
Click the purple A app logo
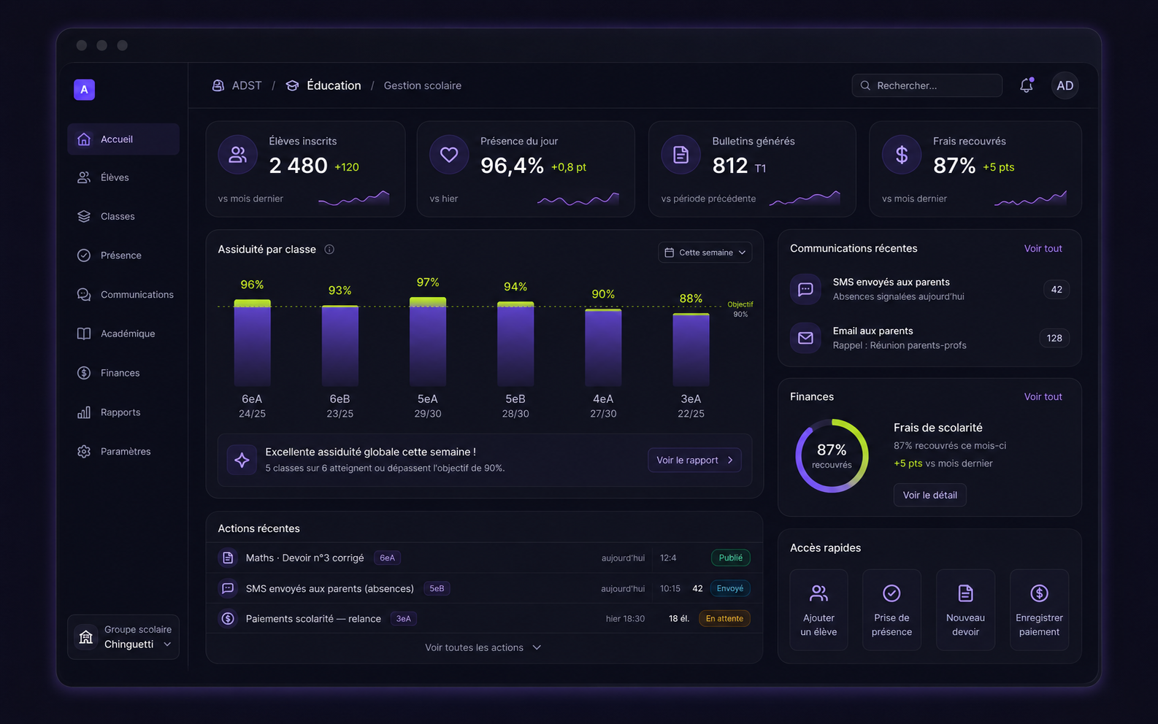pyautogui.click(x=84, y=89)
